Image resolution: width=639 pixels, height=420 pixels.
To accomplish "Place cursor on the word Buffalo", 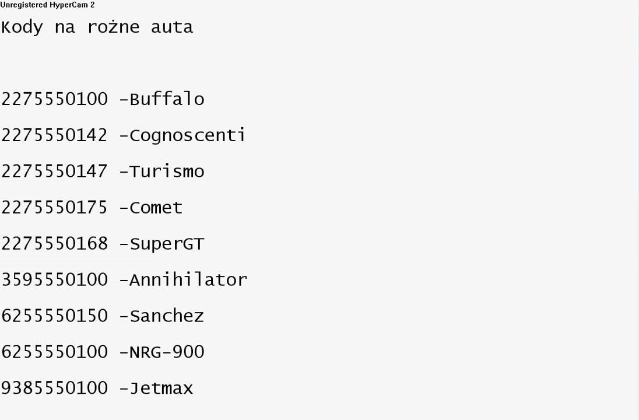I will click(x=167, y=99).
